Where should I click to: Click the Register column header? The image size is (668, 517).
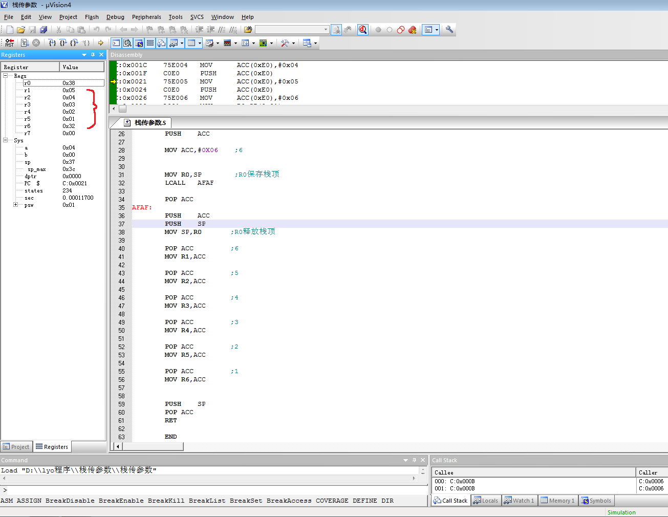point(30,67)
